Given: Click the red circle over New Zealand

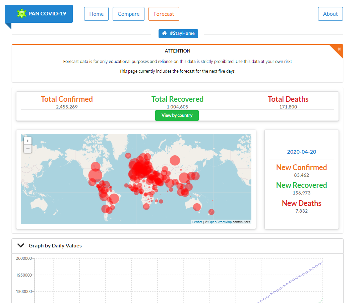Looking at the screenshot, I should click(x=211, y=212).
